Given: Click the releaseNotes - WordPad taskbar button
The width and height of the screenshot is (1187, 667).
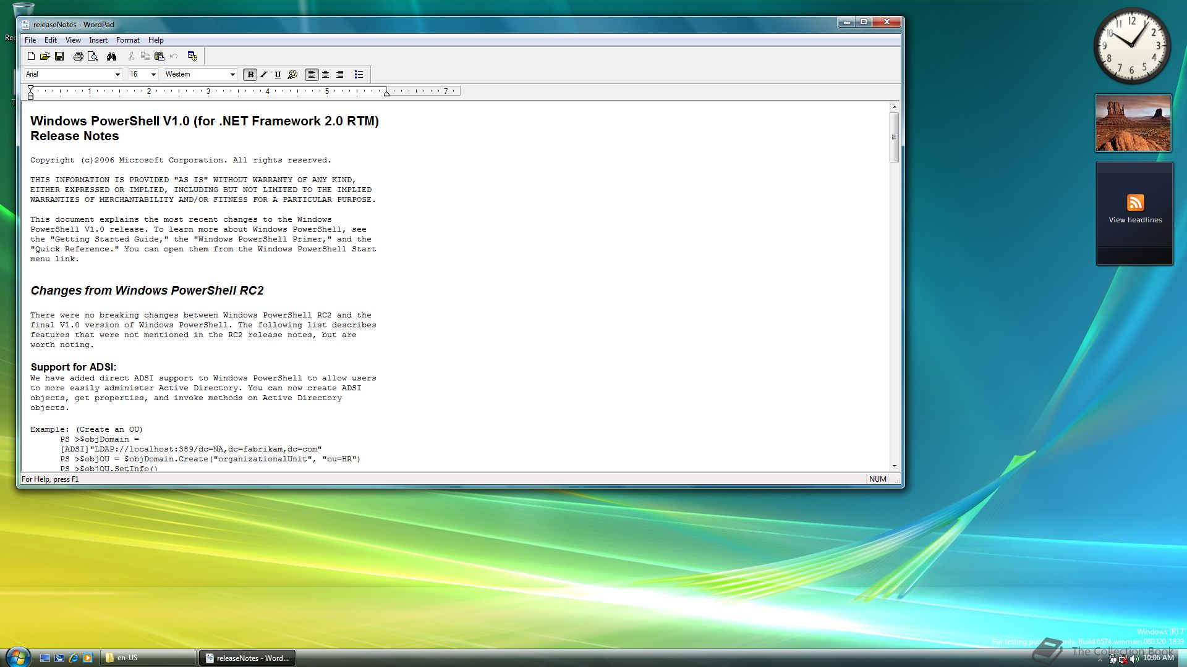Looking at the screenshot, I should coord(247,658).
